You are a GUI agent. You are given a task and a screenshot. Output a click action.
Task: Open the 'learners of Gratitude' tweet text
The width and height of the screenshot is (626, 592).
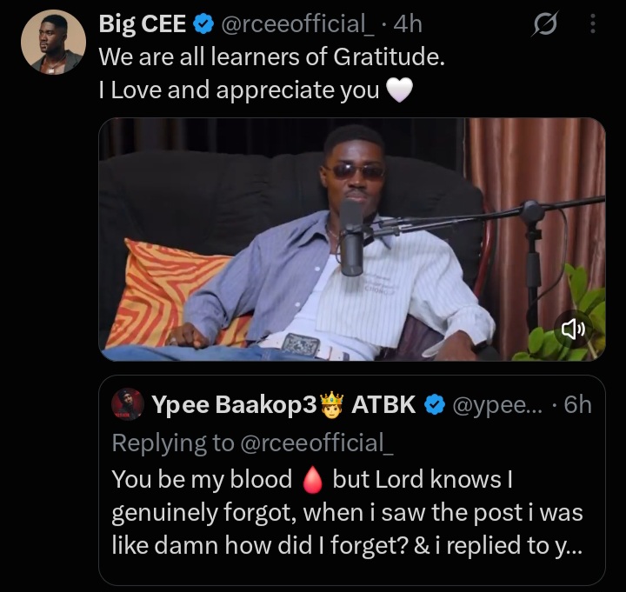[x=271, y=57]
